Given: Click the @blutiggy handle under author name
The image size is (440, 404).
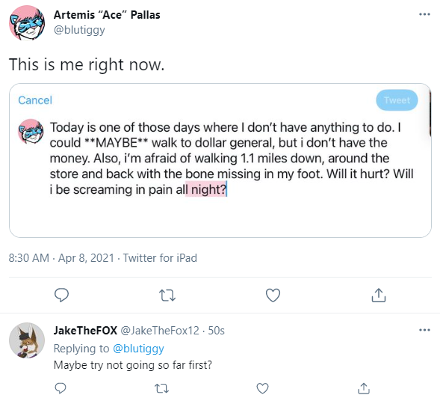Looking at the screenshot, I should click(79, 30).
